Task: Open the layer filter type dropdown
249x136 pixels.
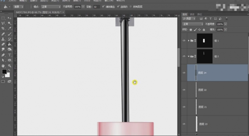Action: click(189, 19)
